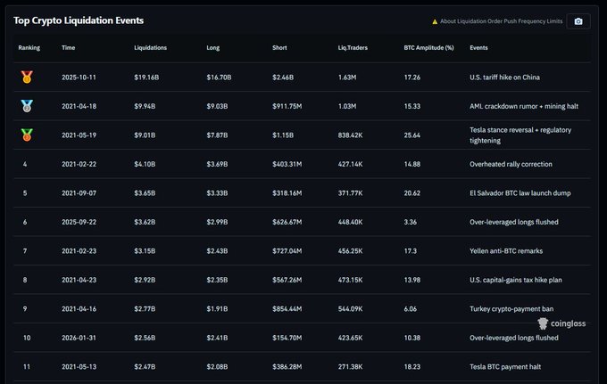The height and width of the screenshot is (384, 607).
Task: Select date 2025-09-22
Action: point(79,222)
